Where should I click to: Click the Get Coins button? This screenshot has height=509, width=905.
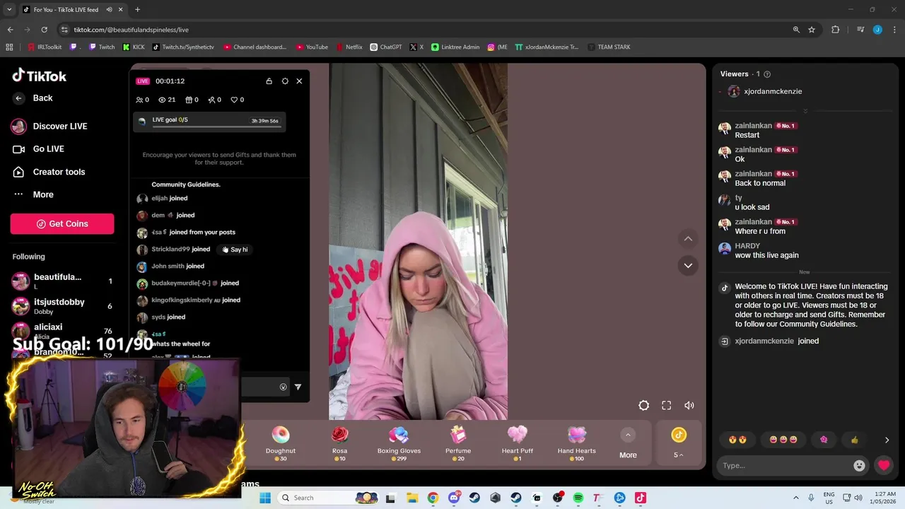(x=62, y=223)
